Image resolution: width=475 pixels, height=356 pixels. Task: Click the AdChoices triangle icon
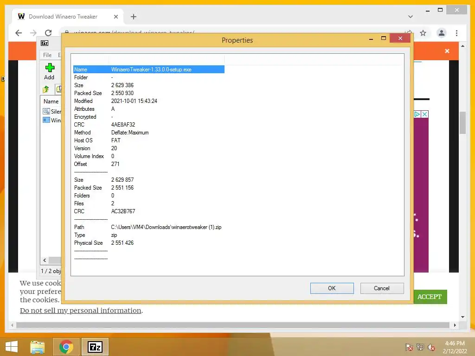point(417,114)
